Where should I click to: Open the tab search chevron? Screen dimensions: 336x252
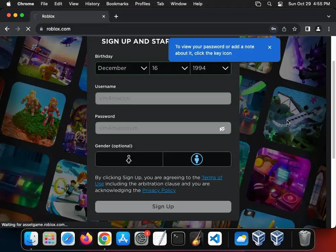click(329, 16)
